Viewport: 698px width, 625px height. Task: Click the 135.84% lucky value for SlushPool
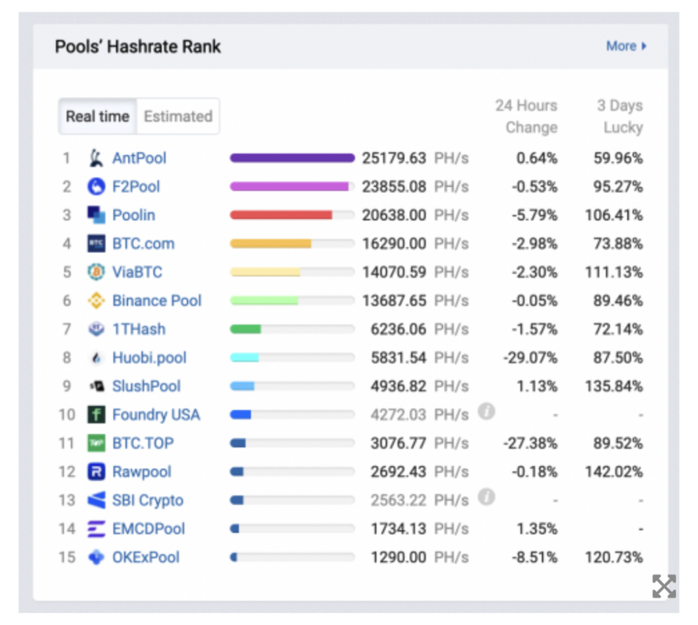coord(614,386)
